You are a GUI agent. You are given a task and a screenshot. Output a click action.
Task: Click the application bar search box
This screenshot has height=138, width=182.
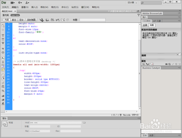pos(151,3)
